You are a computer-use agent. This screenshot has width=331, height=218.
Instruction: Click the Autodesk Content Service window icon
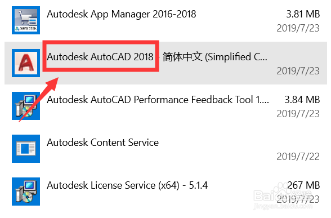click(26, 149)
